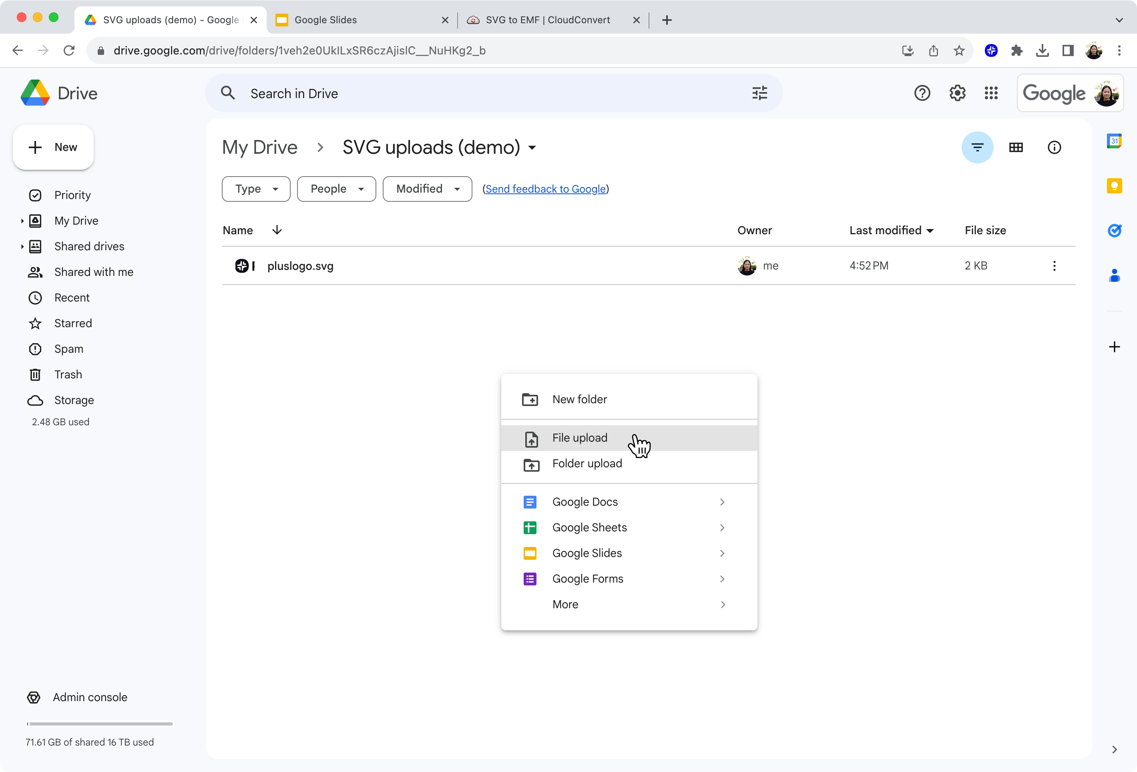Switch to Google Slides browser tab
The height and width of the screenshot is (772, 1137).
(362, 20)
